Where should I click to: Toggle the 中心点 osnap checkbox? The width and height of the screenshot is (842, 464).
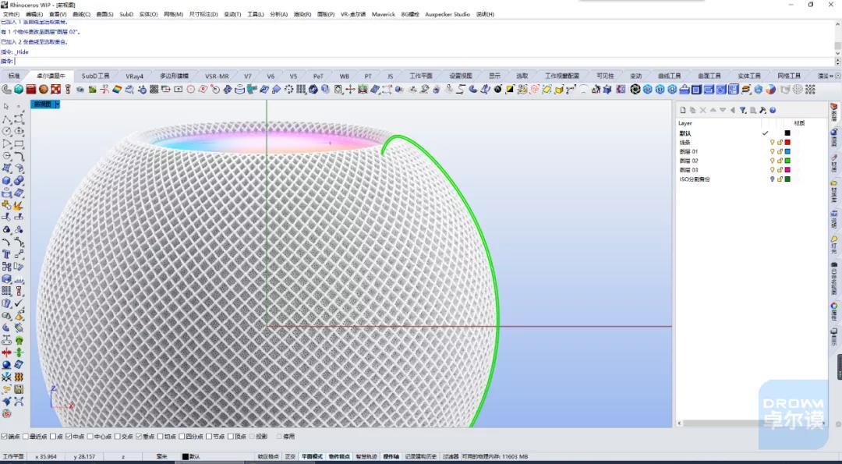pos(90,437)
